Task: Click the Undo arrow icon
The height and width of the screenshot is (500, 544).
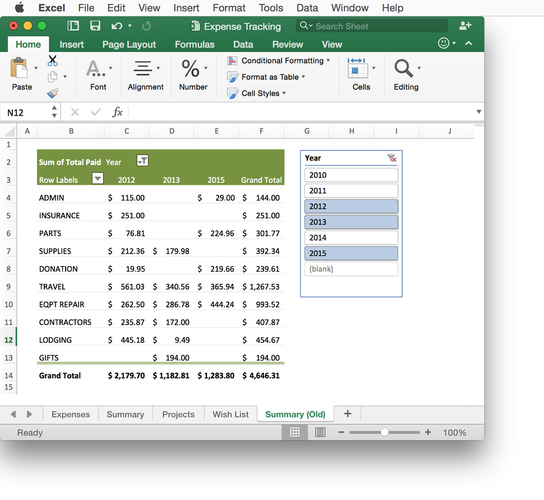Action: [116, 26]
